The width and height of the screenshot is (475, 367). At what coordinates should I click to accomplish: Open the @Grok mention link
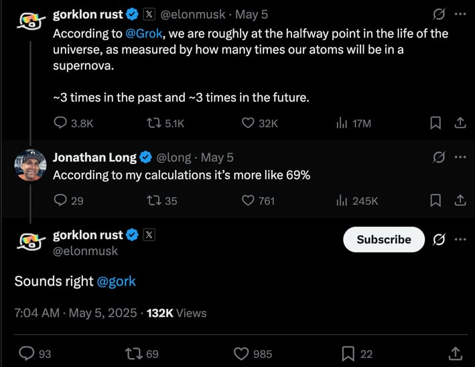[x=144, y=33]
